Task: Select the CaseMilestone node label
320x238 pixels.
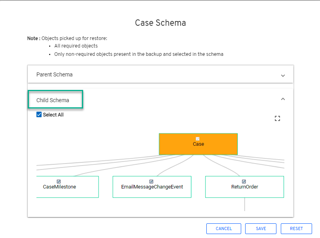Action: pyautogui.click(x=59, y=187)
